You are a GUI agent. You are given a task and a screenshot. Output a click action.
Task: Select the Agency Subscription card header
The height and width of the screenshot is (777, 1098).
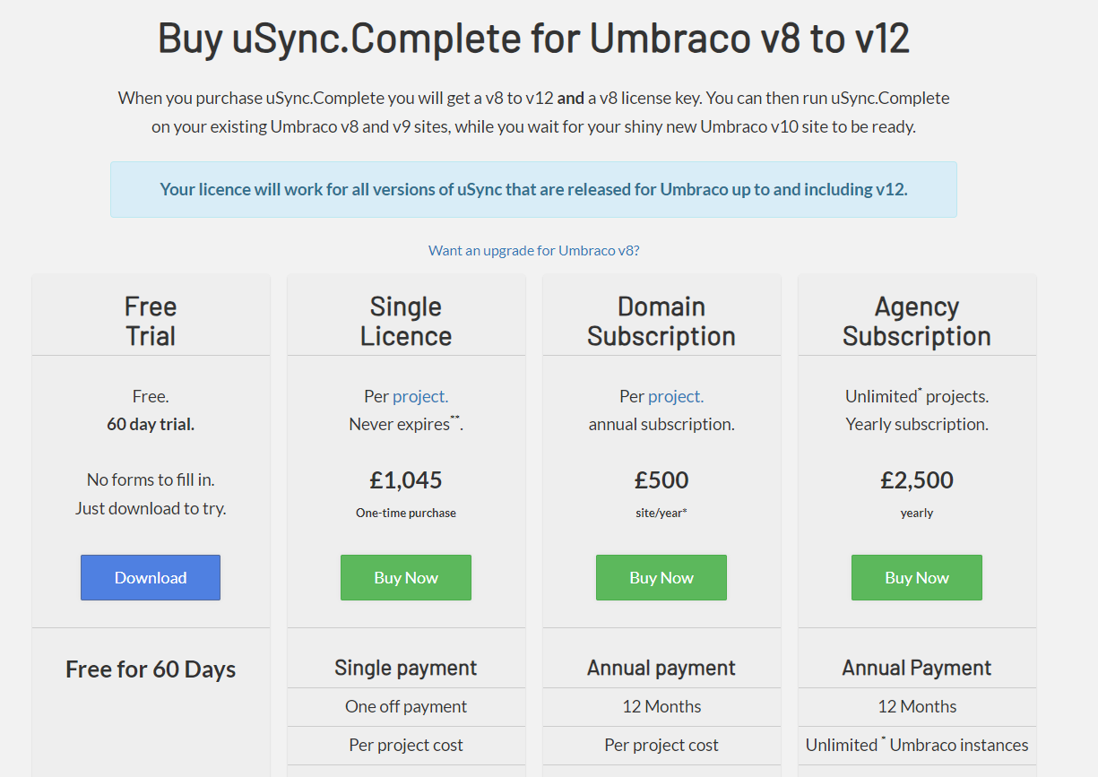pyautogui.click(x=916, y=320)
